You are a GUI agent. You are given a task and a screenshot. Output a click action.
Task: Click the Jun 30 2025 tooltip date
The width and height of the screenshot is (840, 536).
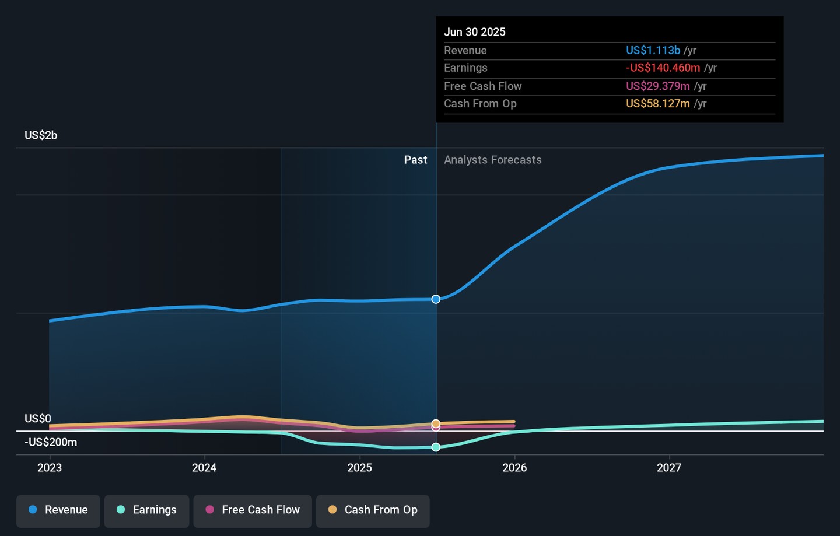(475, 32)
